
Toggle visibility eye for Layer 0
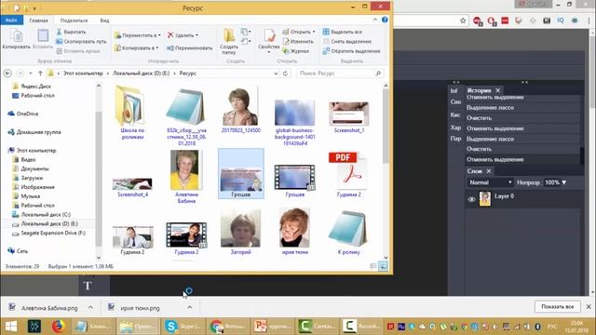(472, 199)
